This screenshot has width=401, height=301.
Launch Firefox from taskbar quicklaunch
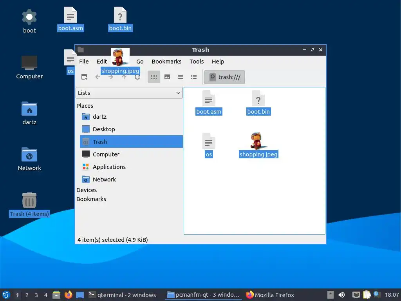(68, 295)
